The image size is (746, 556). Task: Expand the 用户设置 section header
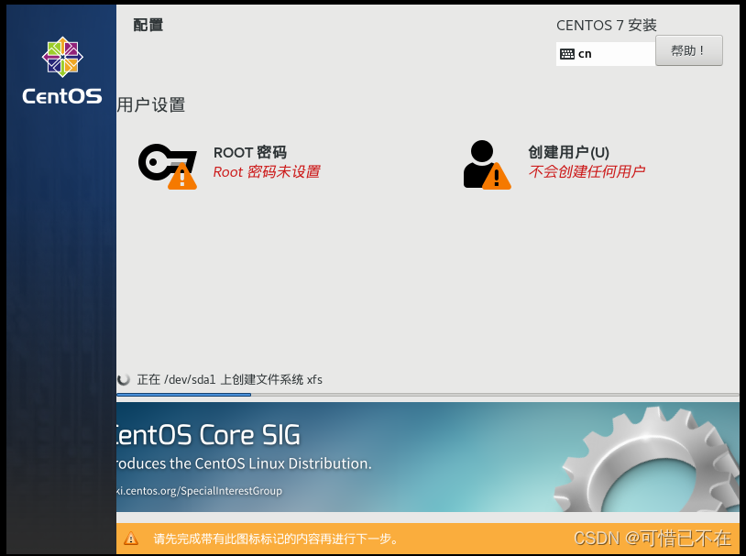152,105
